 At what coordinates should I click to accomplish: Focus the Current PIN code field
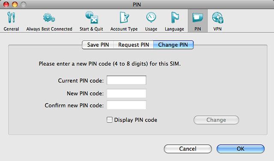click(127, 80)
